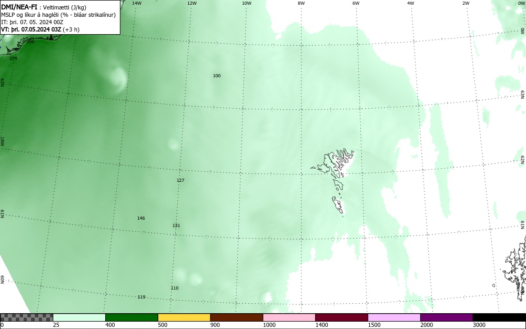Click the '60N' latitude label
The image size is (526, 329).
2,280
